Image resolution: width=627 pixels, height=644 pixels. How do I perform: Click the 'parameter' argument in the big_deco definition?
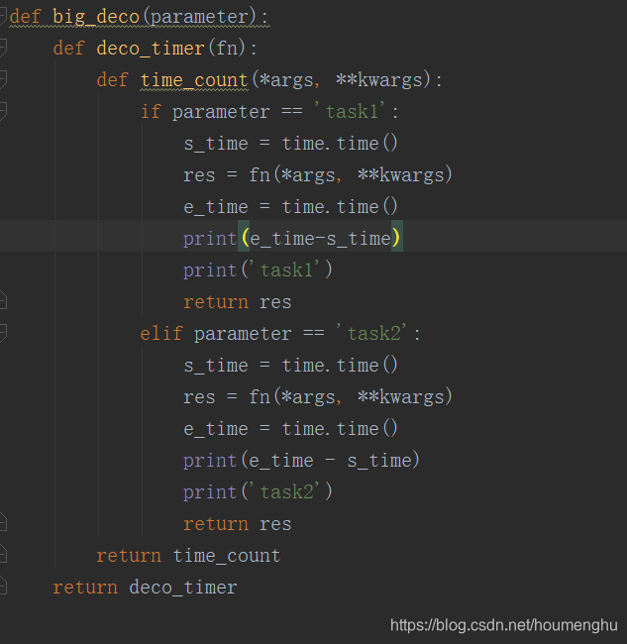[x=199, y=17]
